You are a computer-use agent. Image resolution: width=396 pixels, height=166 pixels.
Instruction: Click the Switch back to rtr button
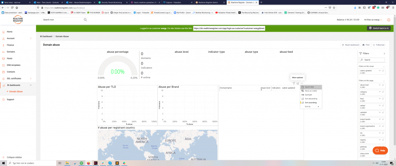(x=379, y=28)
